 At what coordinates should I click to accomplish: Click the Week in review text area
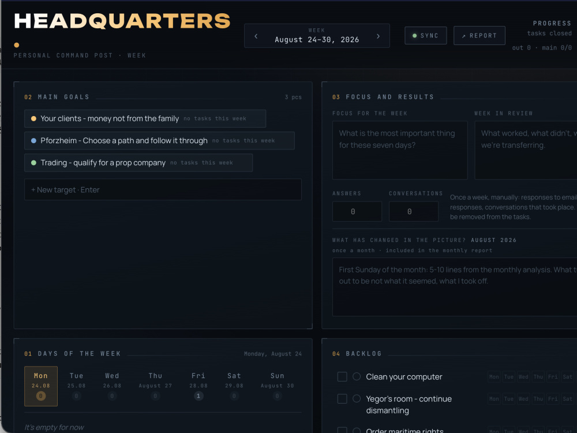[x=526, y=150]
